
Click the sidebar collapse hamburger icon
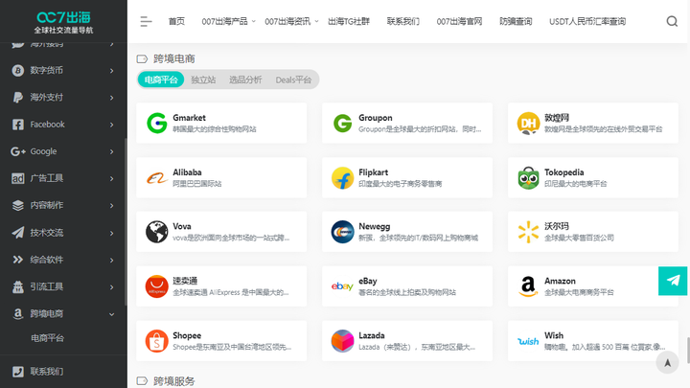coord(146,21)
